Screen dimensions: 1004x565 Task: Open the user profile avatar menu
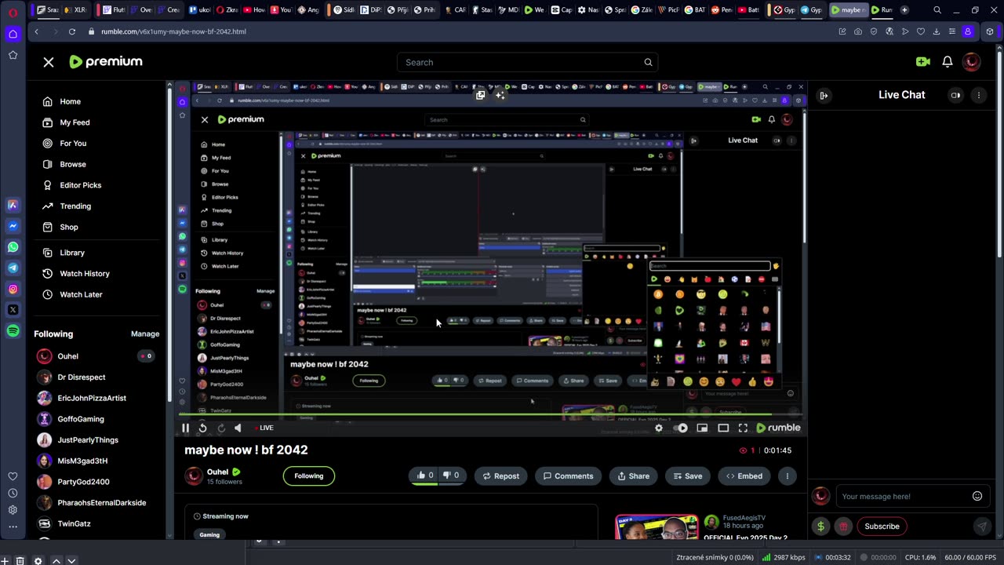[971, 62]
